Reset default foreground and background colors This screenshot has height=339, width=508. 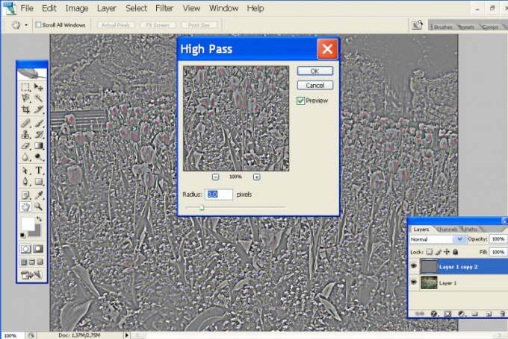point(22,235)
